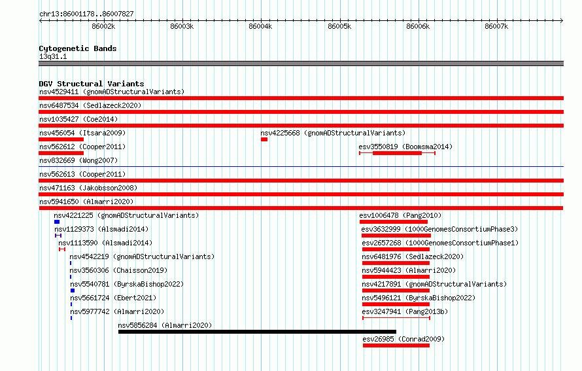Click the nsv5977742 Almarri2020 label
Screen dimensions: 582x371
tap(117, 311)
